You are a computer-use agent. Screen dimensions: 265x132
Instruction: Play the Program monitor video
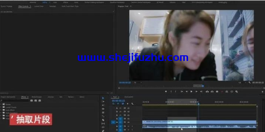click(x=191, y=92)
